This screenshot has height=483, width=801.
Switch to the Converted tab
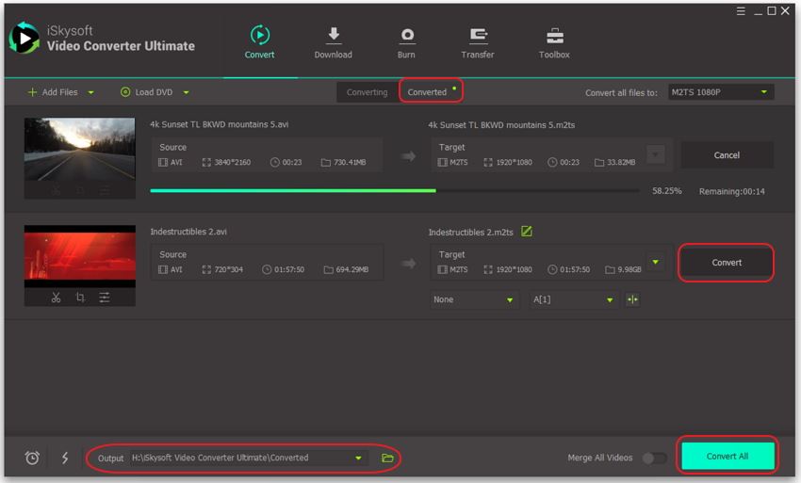point(427,92)
